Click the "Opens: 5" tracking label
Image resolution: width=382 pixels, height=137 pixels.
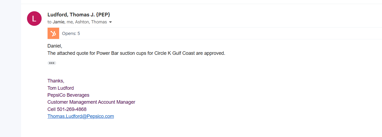[x=71, y=34]
